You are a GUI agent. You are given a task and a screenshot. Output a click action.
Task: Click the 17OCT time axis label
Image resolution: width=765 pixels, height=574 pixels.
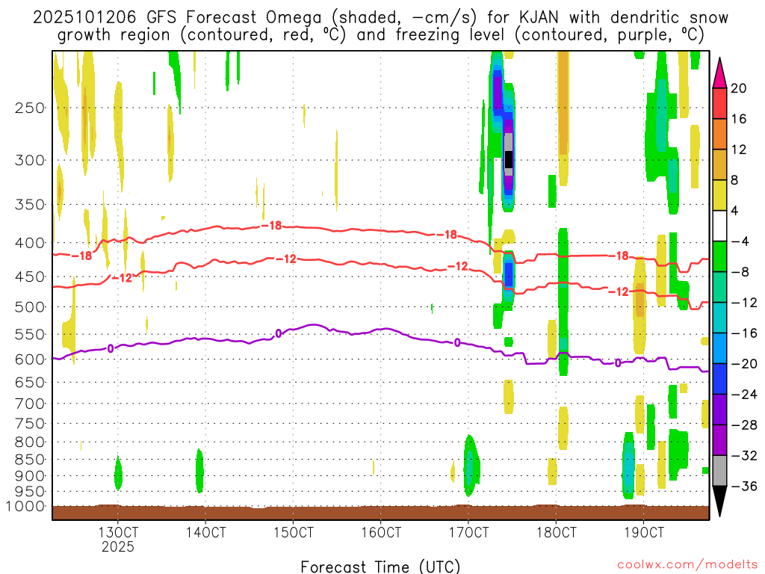click(468, 532)
